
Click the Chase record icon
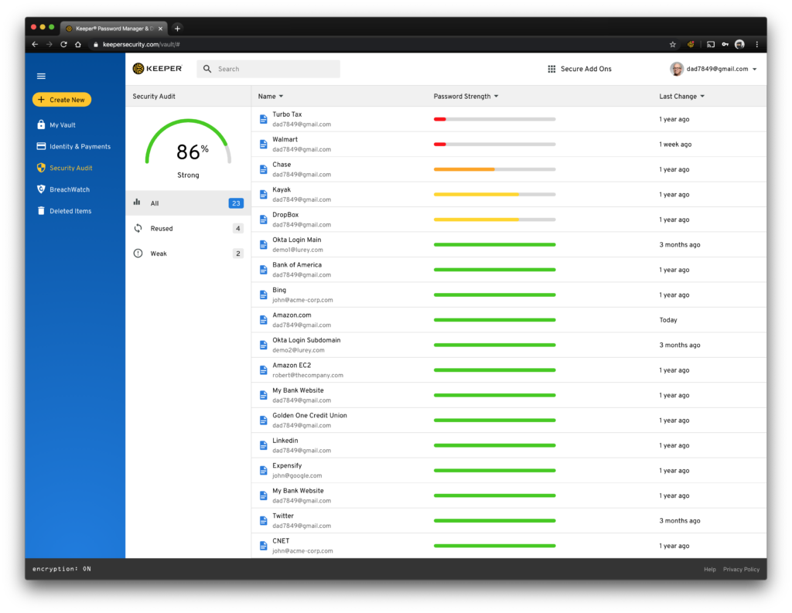(x=263, y=169)
